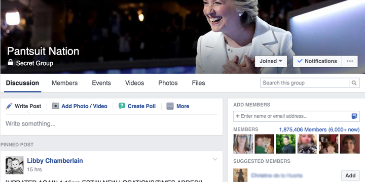Go to the Events tab

coord(101,83)
